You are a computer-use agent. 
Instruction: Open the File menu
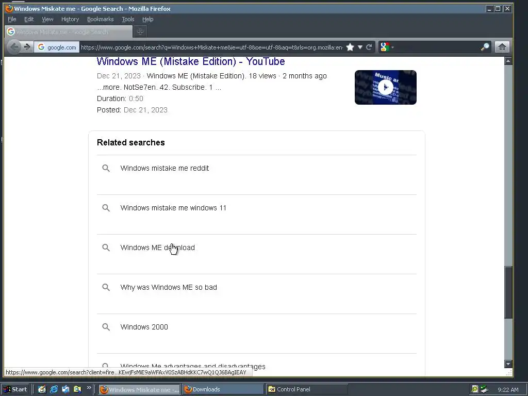tap(12, 19)
